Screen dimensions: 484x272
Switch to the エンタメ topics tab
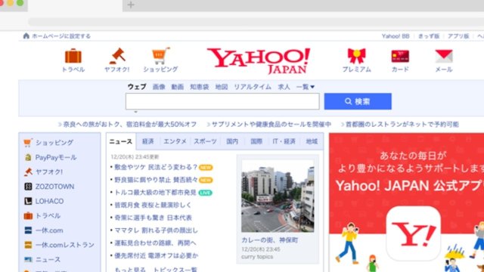tap(175, 141)
